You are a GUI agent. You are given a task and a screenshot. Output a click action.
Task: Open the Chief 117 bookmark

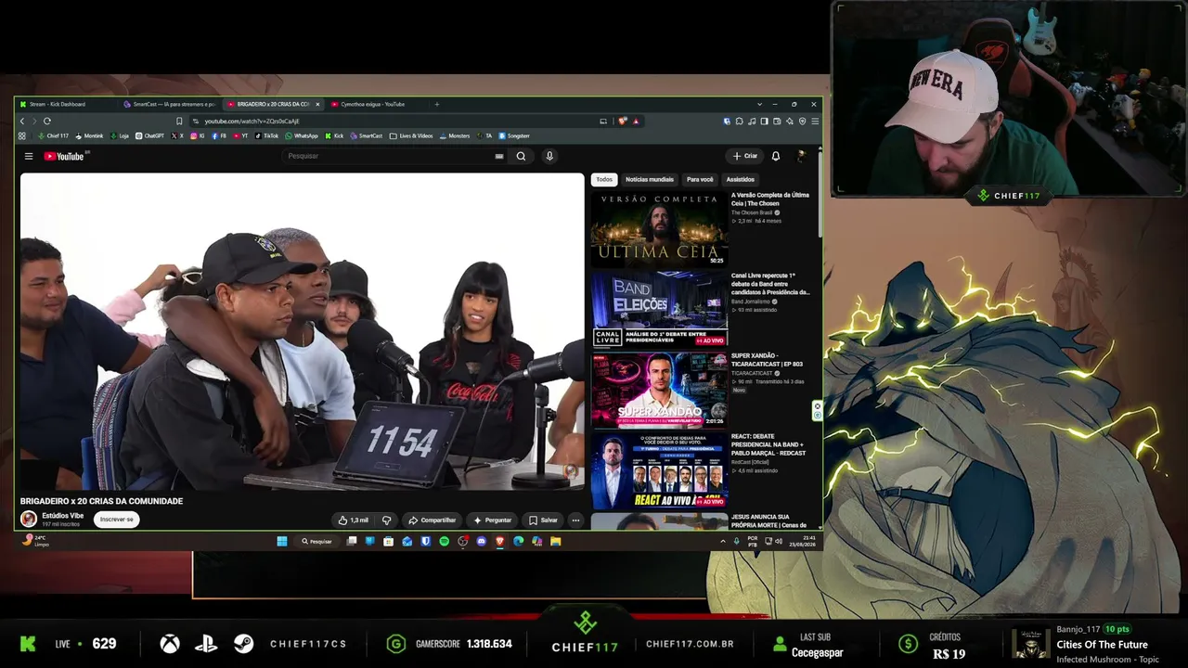[54, 135]
